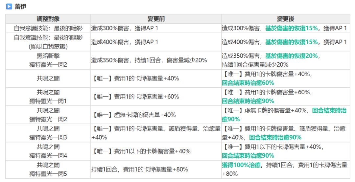Click the 變更前 column header
This screenshot has width=355, height=182.
coord(156,19)
